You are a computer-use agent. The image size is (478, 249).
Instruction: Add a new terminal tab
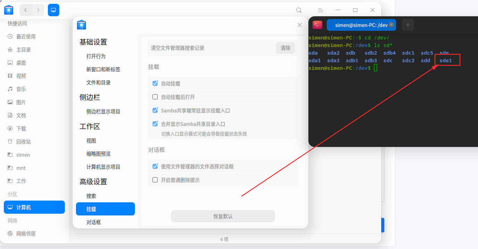(408, 25)
